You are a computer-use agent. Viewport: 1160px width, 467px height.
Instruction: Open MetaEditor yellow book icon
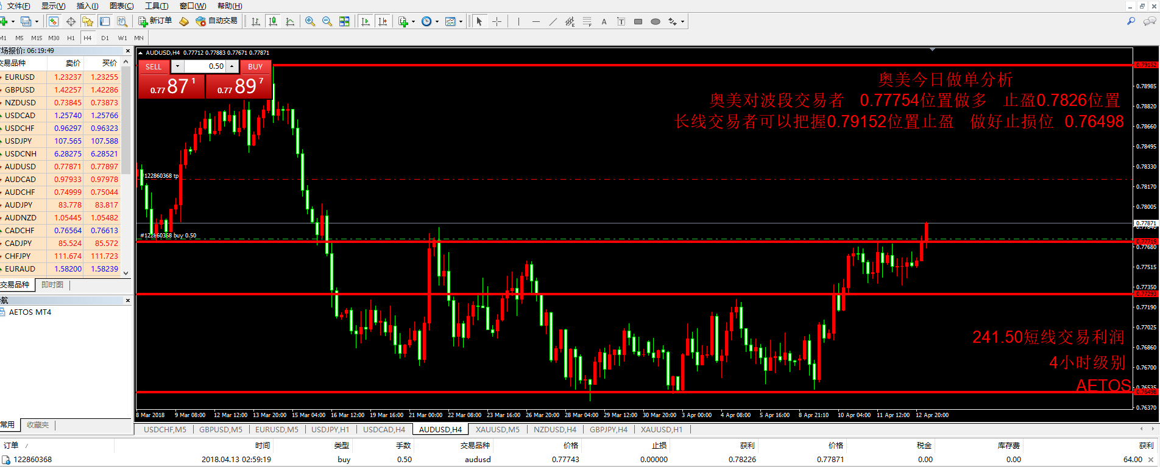[184, 21]
